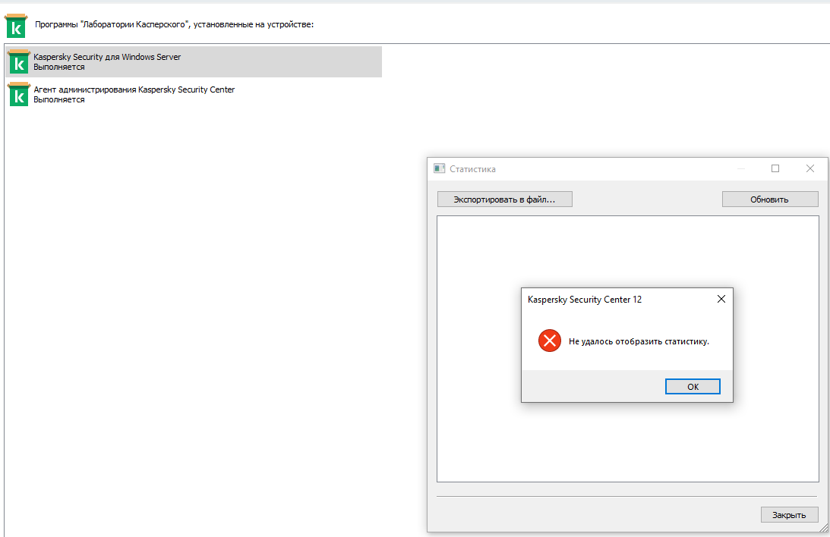The image size is (830, 537).
Task: Click the Статистика window resize grip
Action: (x=823, y=527)
